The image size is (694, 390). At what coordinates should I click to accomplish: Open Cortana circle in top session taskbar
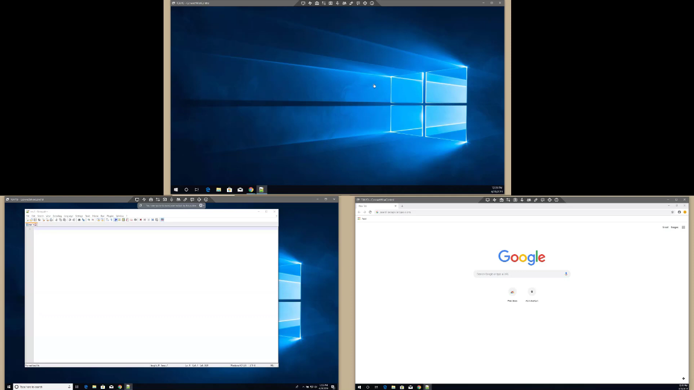(x=186, y=190)
